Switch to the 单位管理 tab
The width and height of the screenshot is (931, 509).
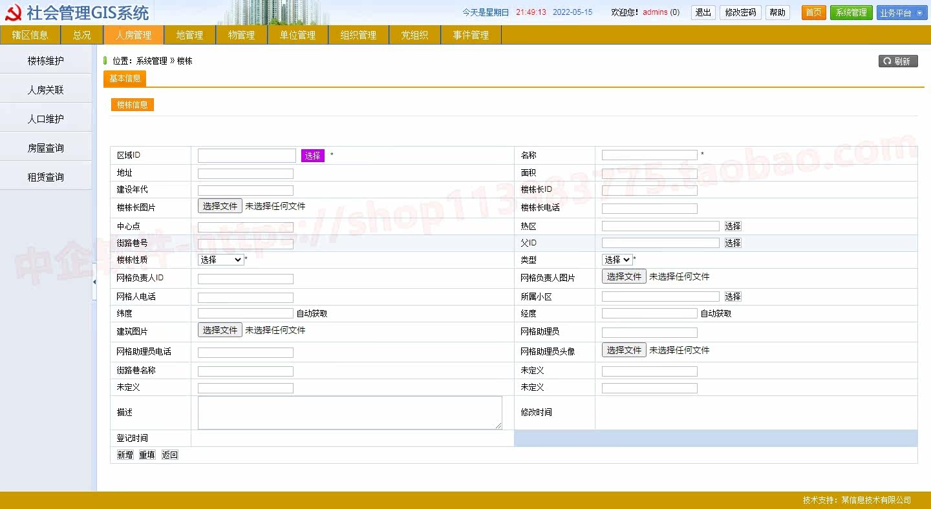coord(298,35)
